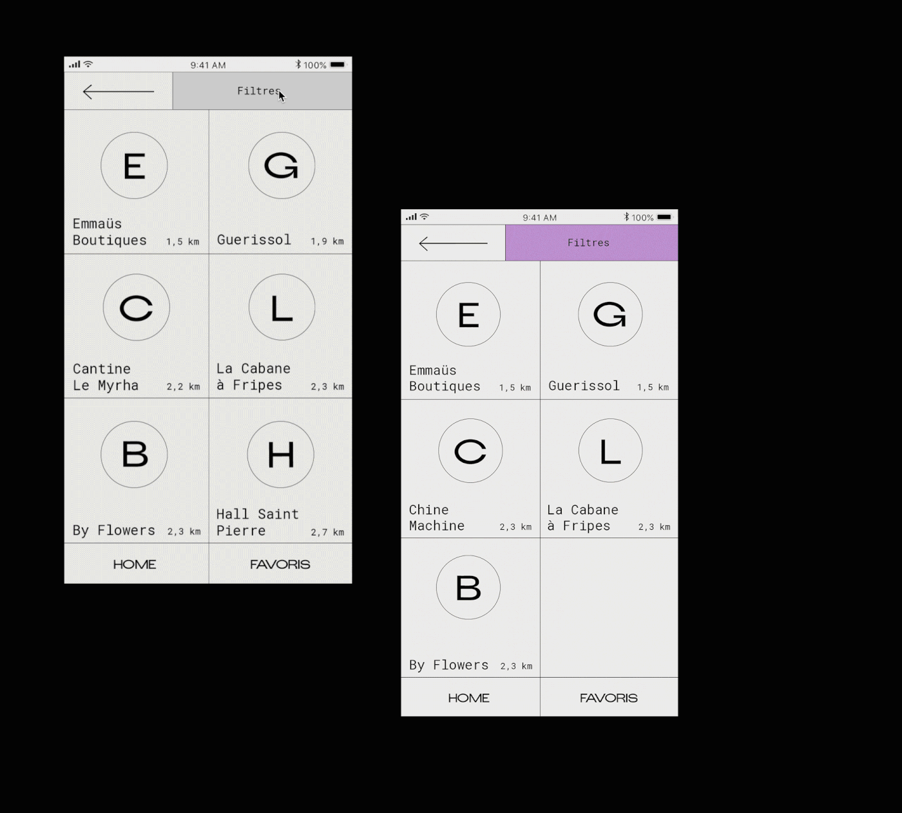
Task: Tap the 2,2 km distance of Cantine Le Myrha
Action: tap(183, 387)
